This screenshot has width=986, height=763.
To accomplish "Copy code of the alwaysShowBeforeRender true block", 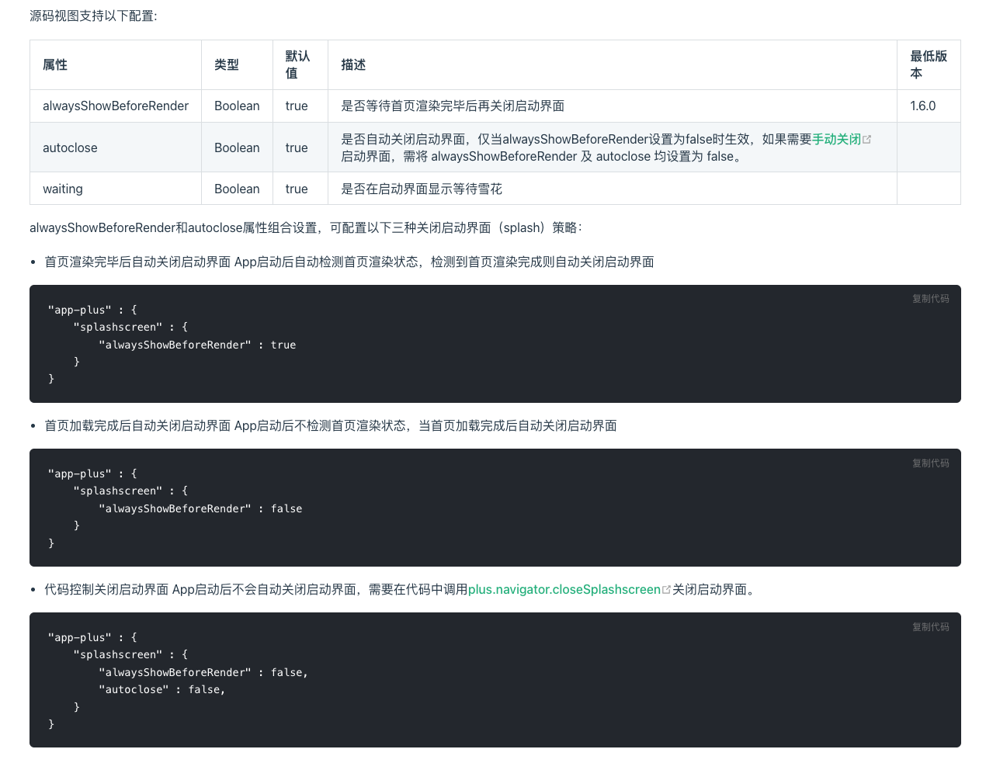I will [x=930, y=299].
